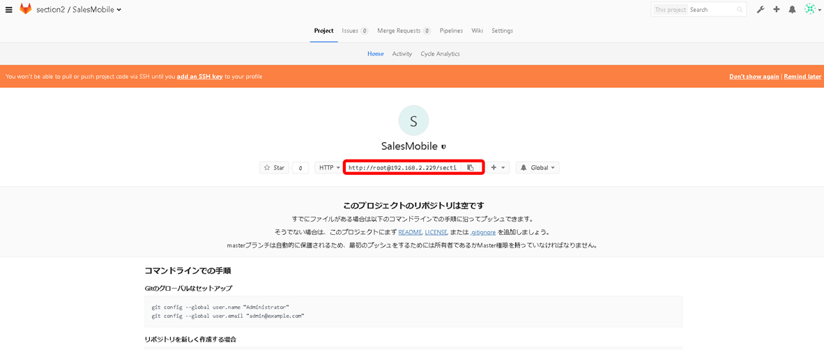Screen dimensions: 824x350
Task: Focus the Search input in header
Action: 712,10
